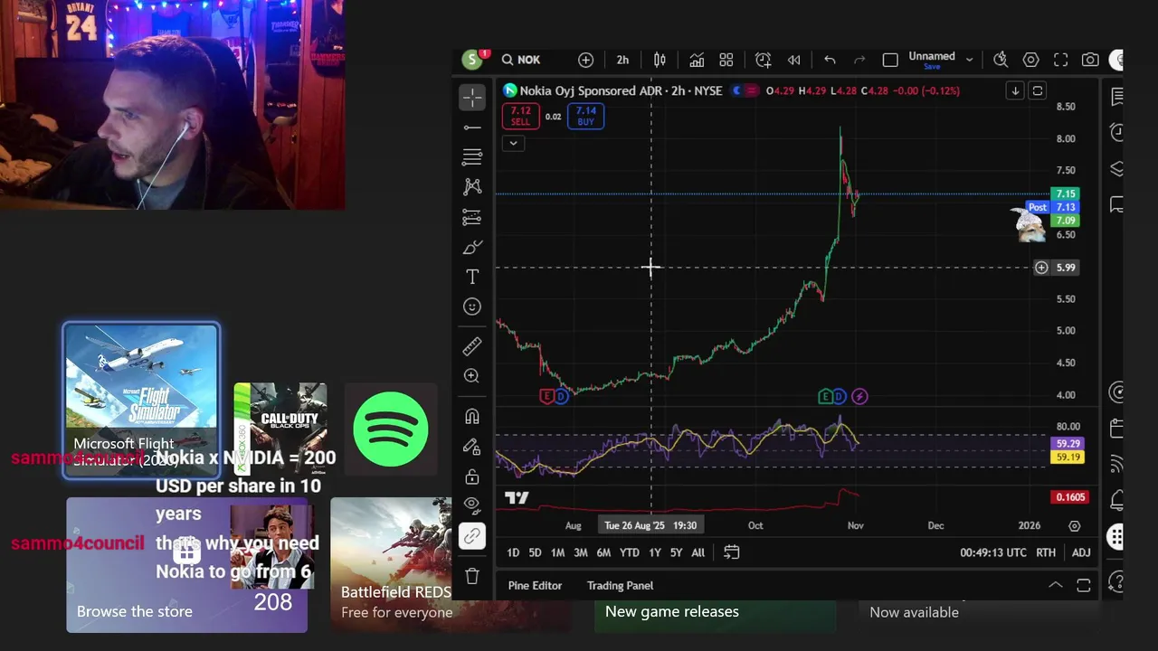Select the 1Y time range
The height and width of the screenshot is (651, 1158).
(655, 552)
